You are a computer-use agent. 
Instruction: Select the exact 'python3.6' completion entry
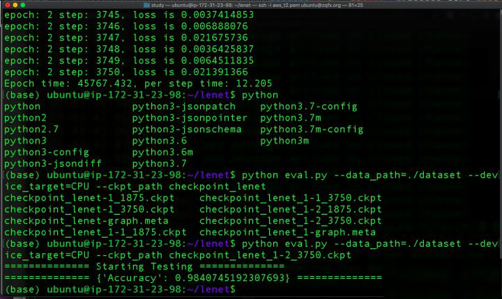[160, 141]
